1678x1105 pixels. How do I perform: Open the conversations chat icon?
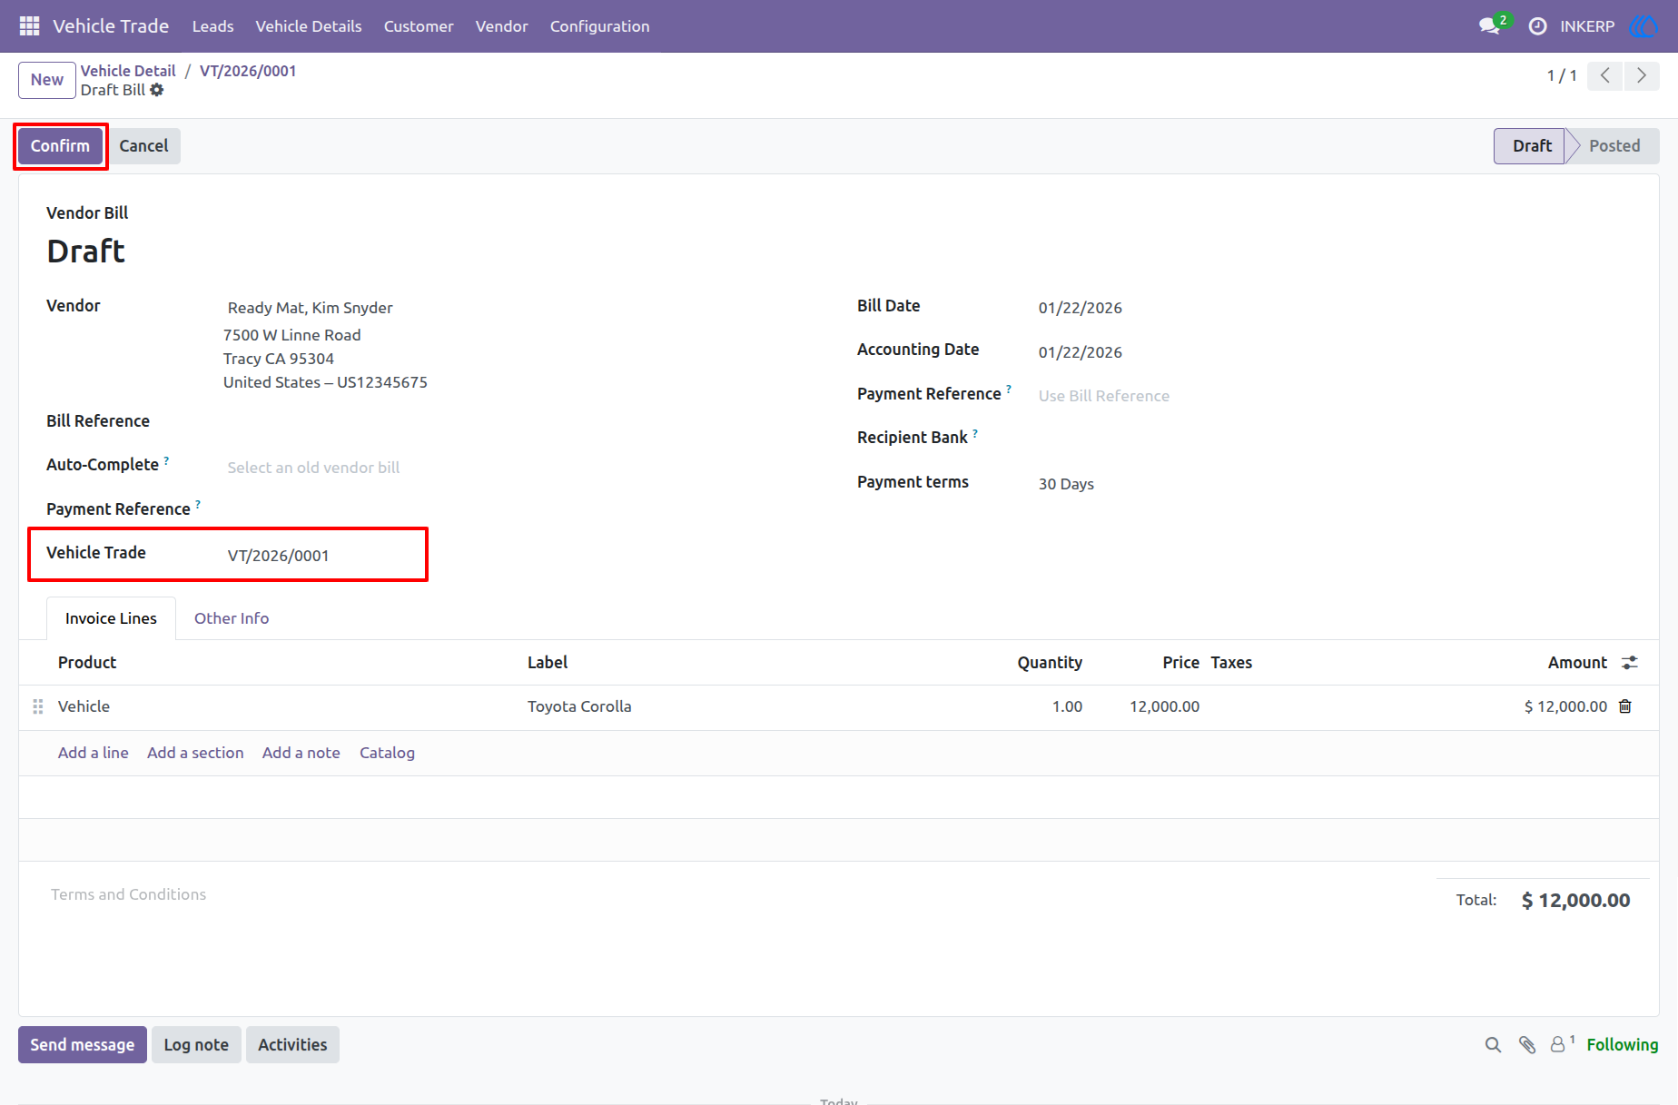1489,26
